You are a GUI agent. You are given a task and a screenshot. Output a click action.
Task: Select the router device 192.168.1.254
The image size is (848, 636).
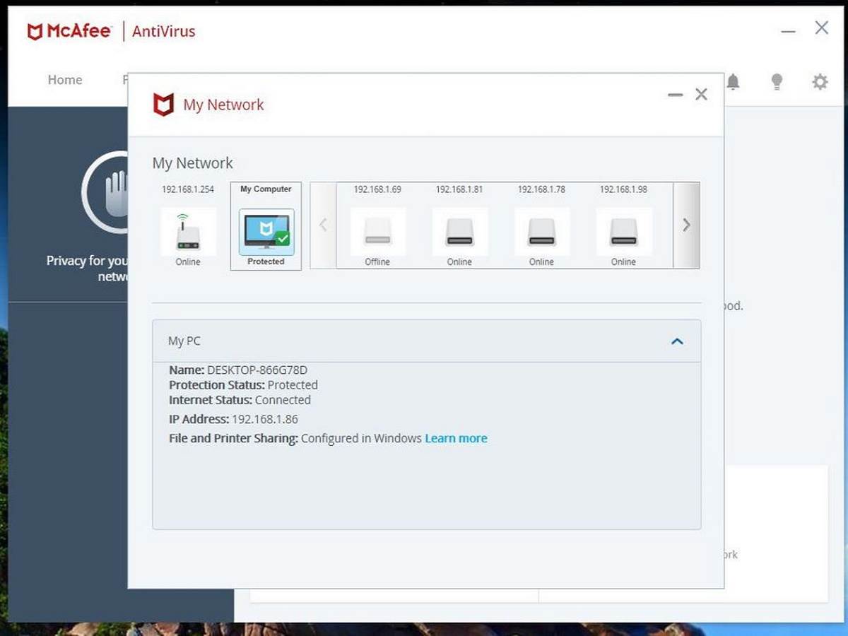(188, 226)
